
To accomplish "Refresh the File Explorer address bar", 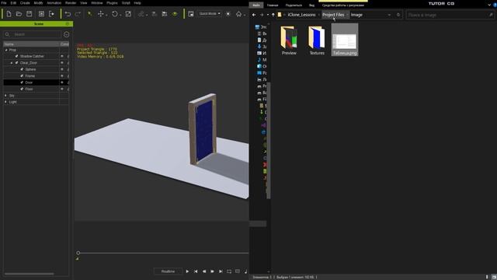I will [398, 15].
